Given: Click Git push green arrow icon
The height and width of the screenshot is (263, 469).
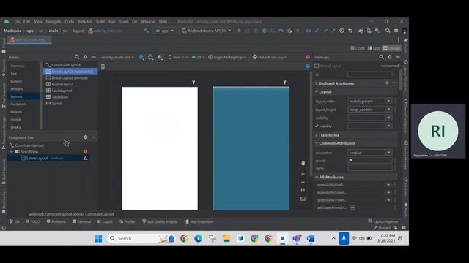Looking at the screenshot, I should 333,31.
